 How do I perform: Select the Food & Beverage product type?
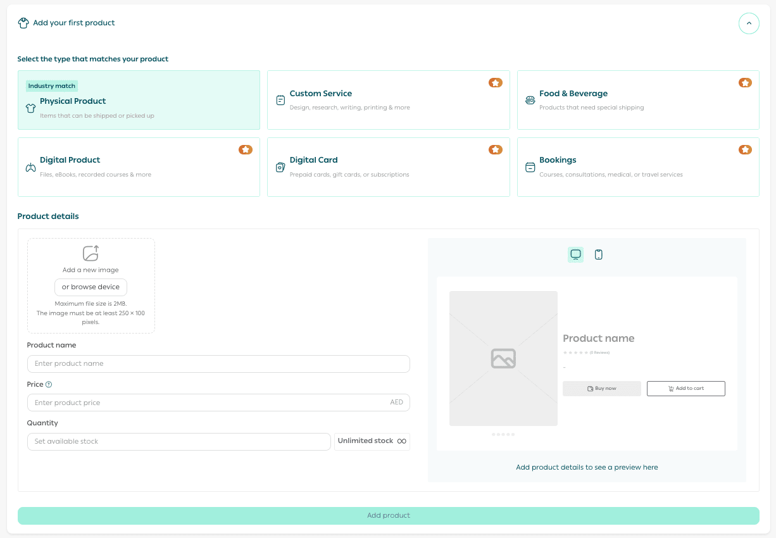(638, 100)
